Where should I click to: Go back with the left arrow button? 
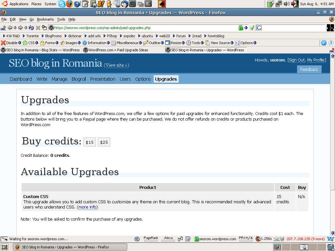(10, 28)
